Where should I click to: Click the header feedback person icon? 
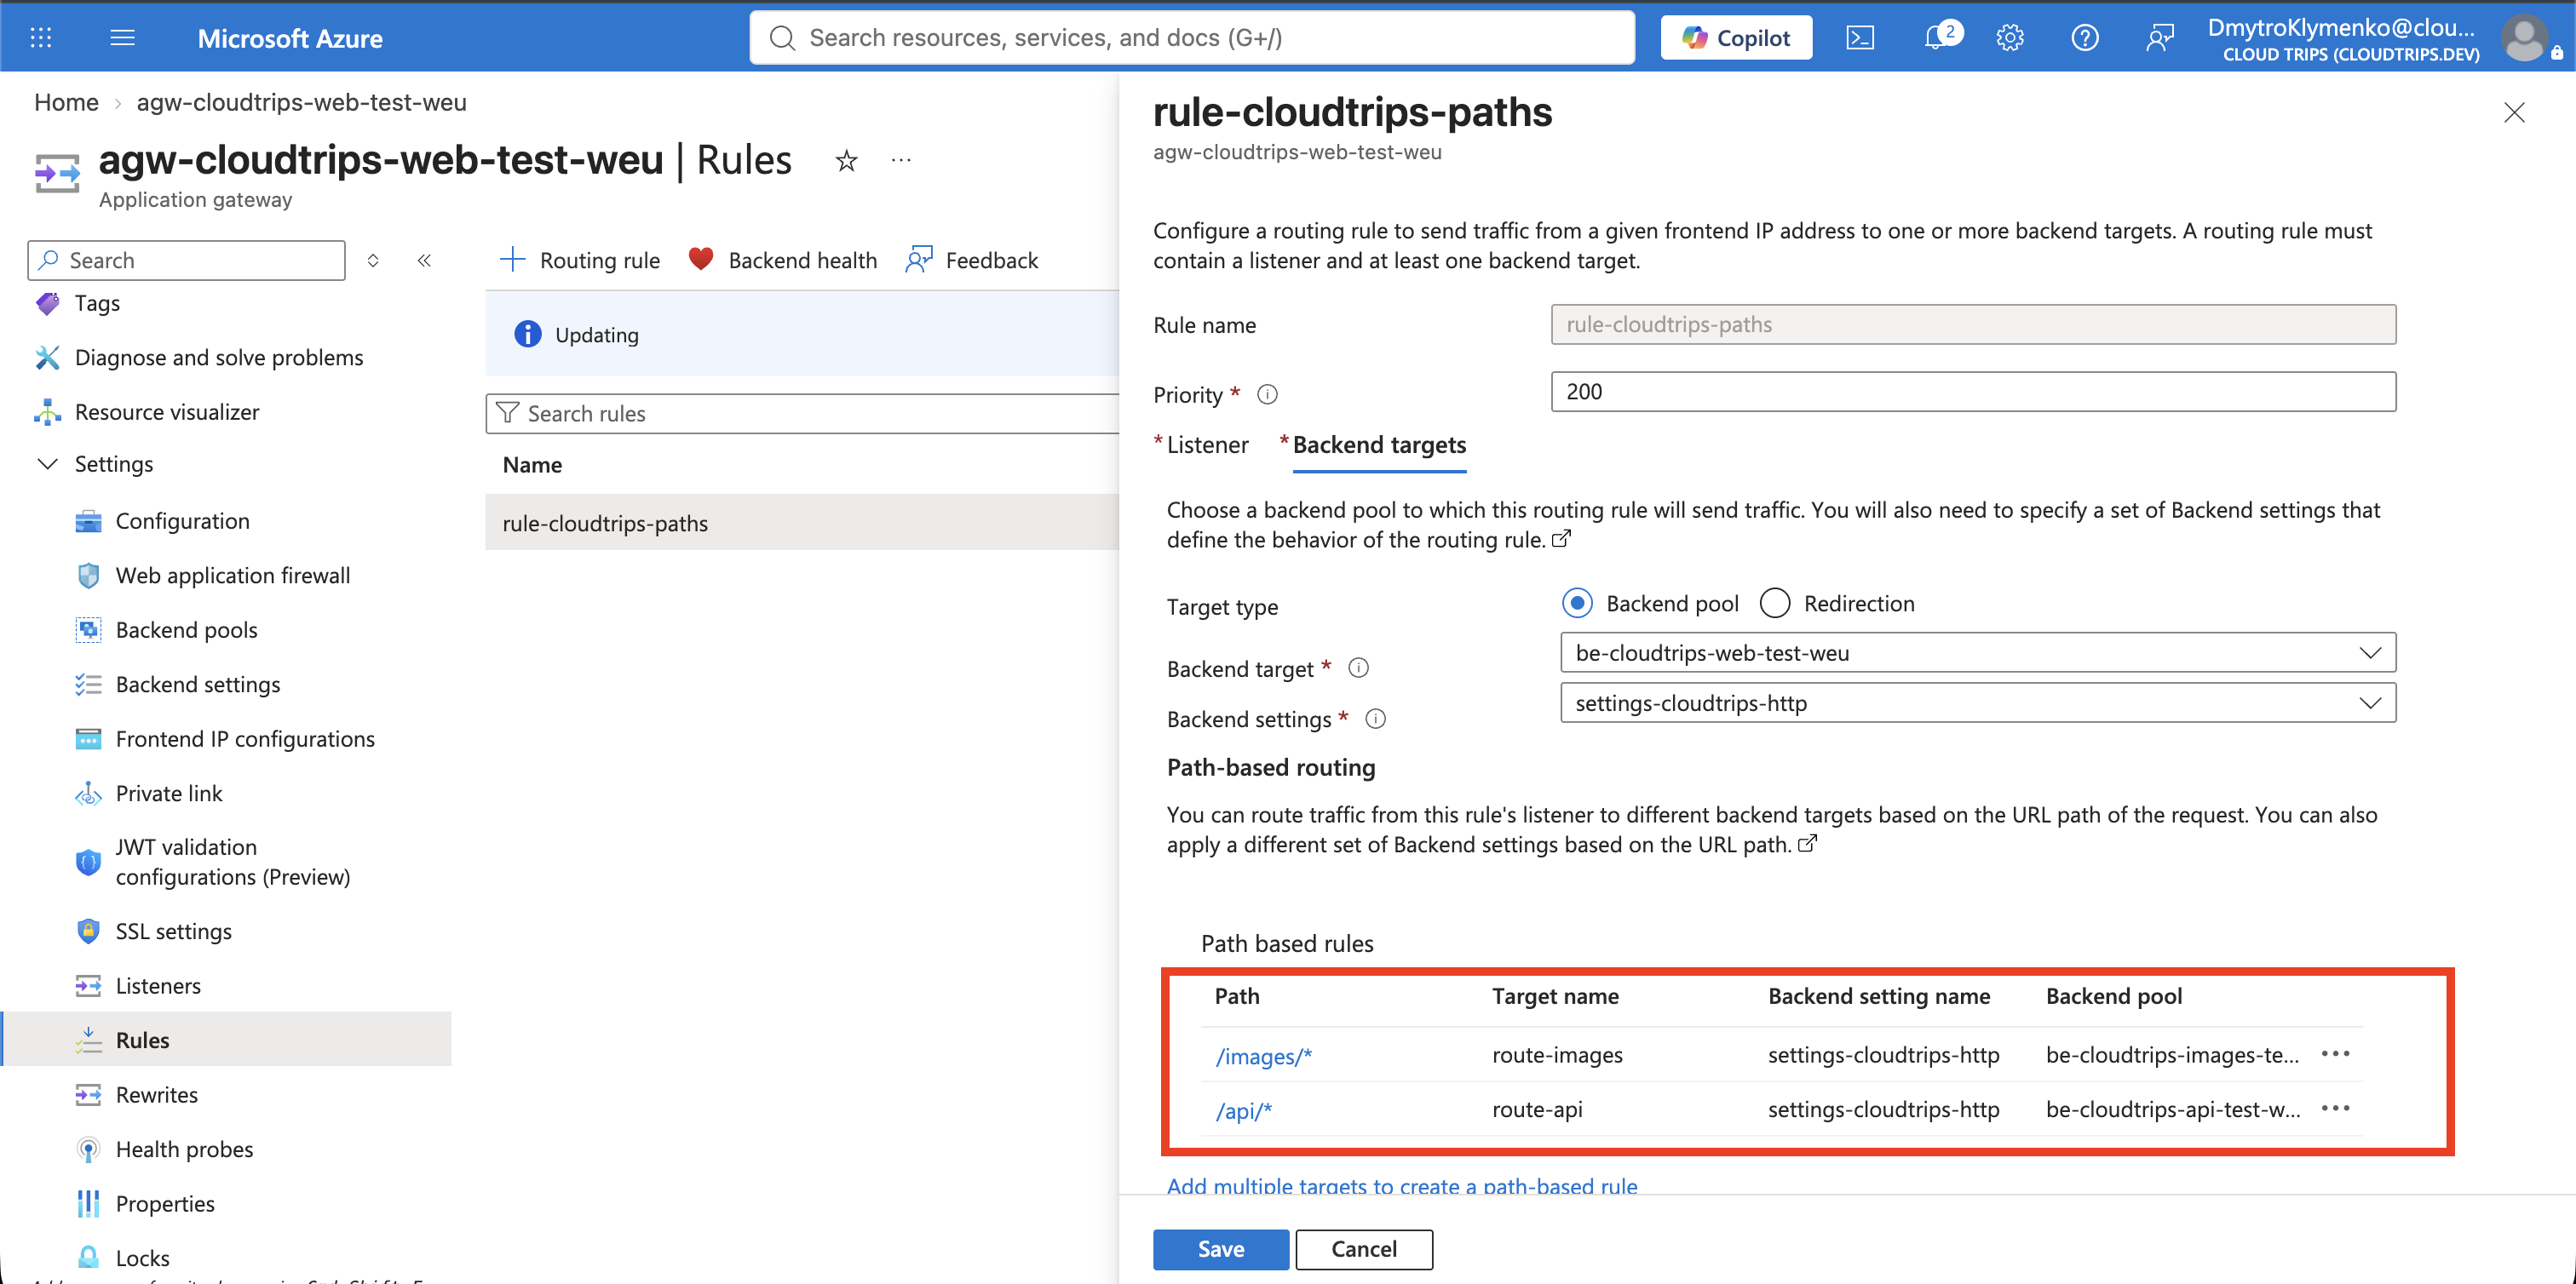(2160, 38)
